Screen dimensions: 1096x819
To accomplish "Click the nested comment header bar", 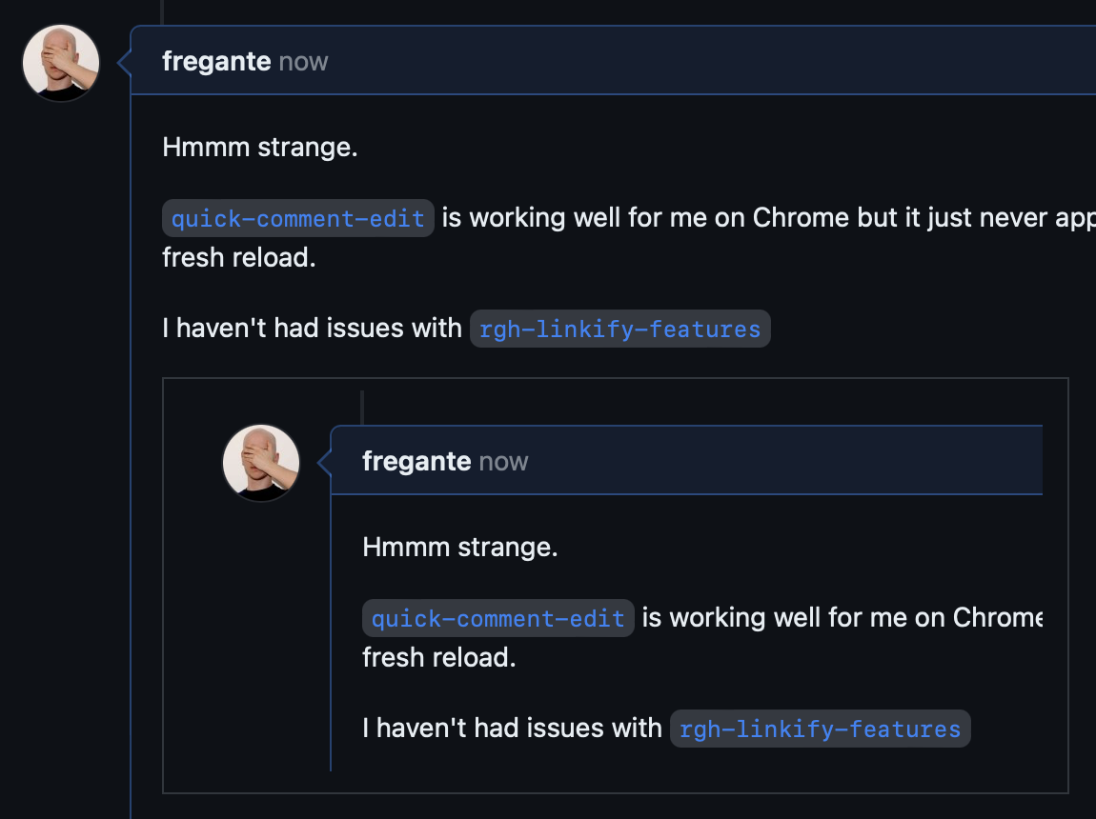I will 762,460.
